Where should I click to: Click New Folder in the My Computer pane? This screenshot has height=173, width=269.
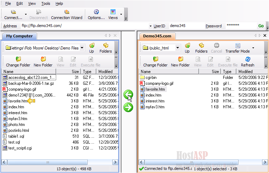pos(43,62)
